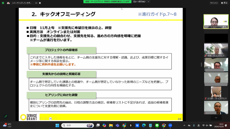Click the ※進行ガイドp.7~8 reference text
Image resolution: width=230 pixels, height=129 pixels.
point(157,14)
